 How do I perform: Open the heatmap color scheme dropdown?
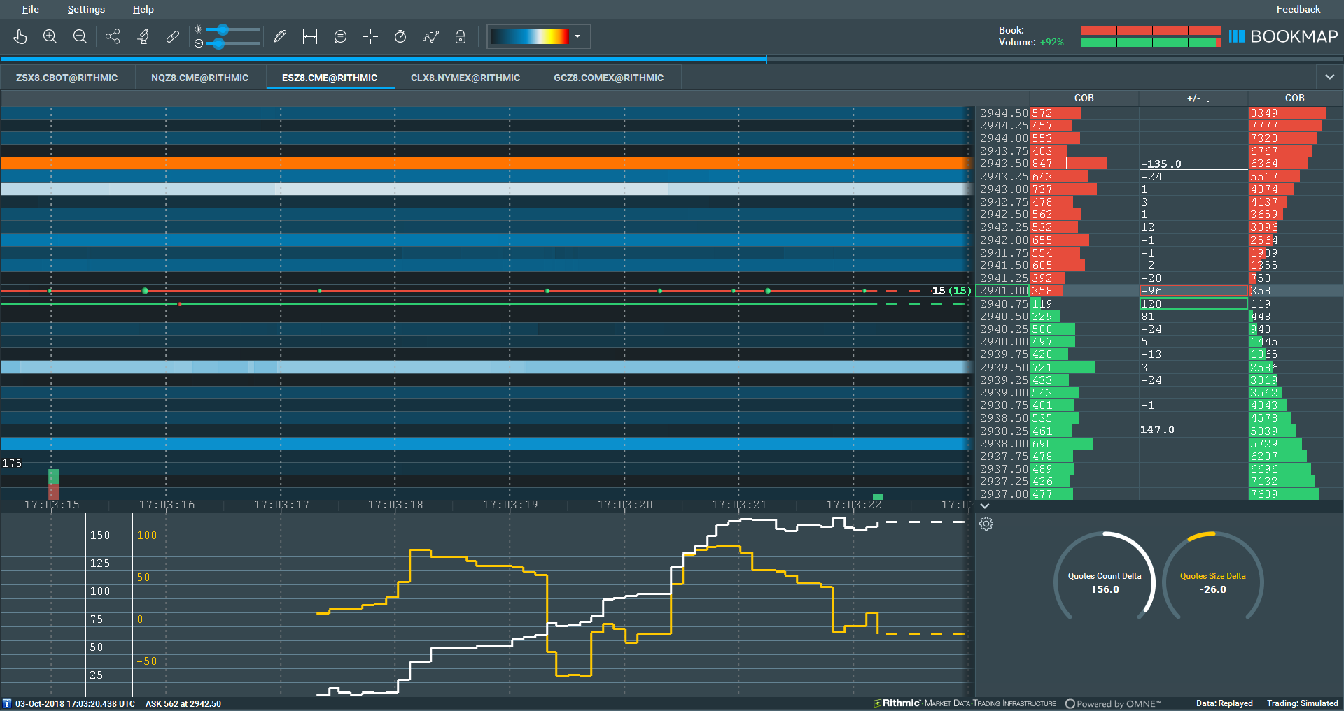coord(577,36)
